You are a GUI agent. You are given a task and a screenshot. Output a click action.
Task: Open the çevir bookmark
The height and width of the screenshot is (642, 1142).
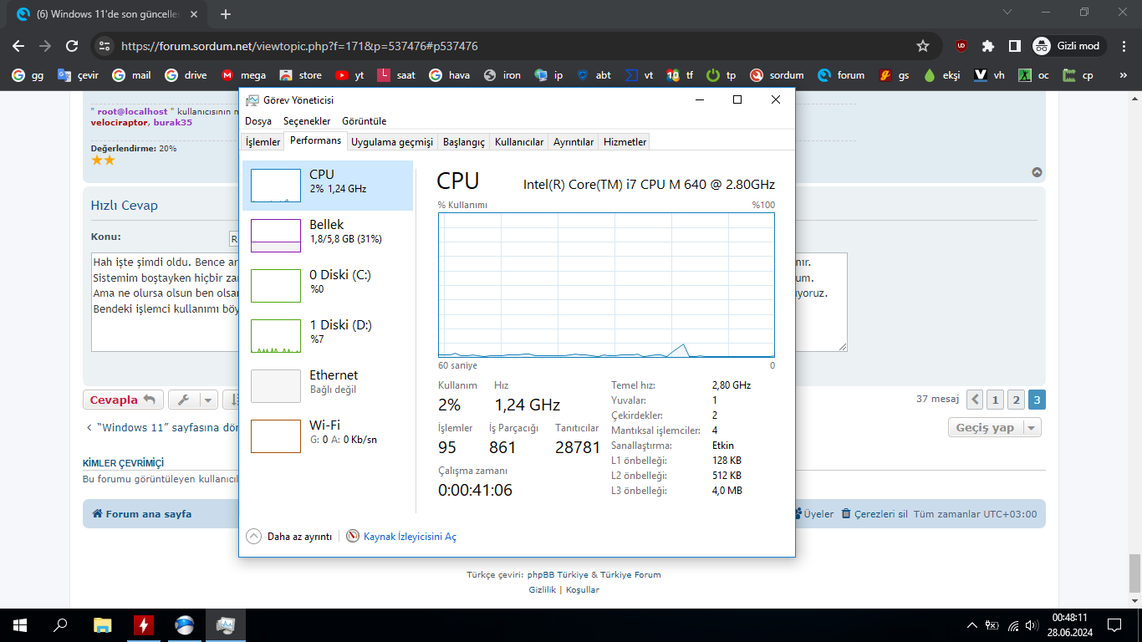pos(78,75)
